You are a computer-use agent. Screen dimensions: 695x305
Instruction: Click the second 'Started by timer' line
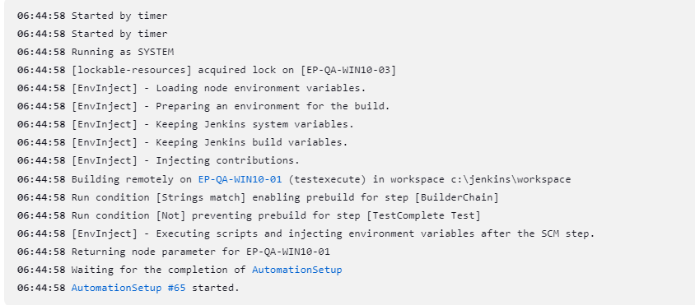click(92, 34)
